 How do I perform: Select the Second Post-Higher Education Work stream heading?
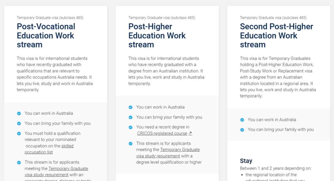click(277, 35)
